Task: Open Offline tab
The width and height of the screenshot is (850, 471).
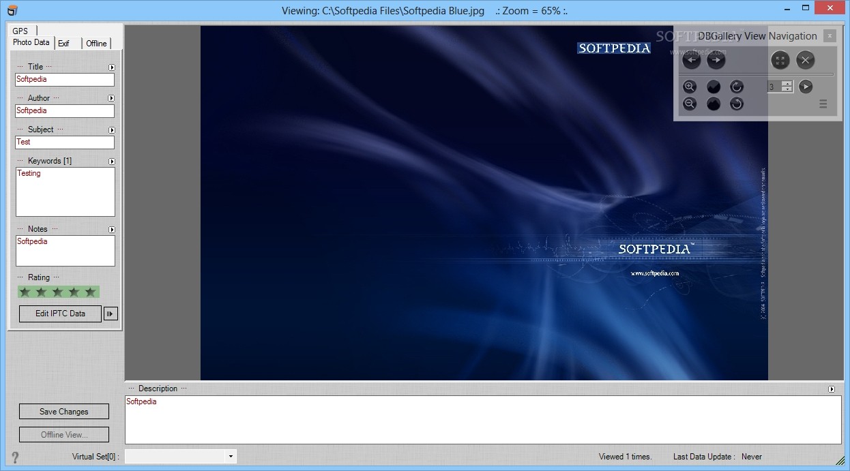Action: [96, 44]
